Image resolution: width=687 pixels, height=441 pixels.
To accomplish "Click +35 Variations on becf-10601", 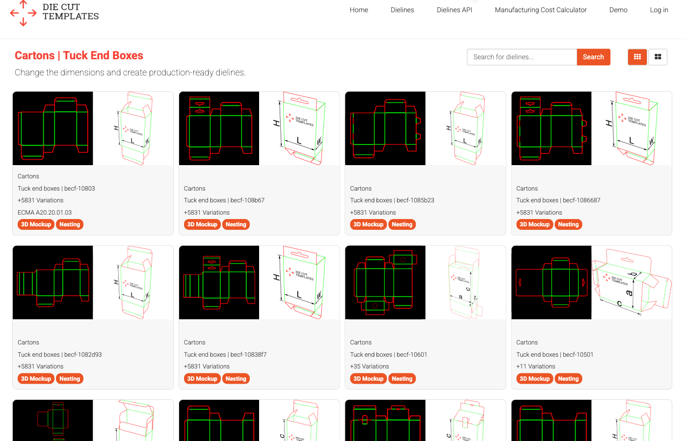I will (x=370, y=367).
